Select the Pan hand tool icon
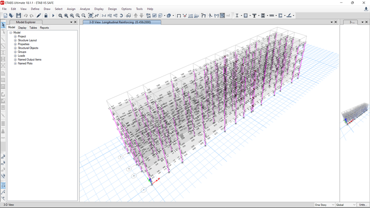 coord(91,16)
